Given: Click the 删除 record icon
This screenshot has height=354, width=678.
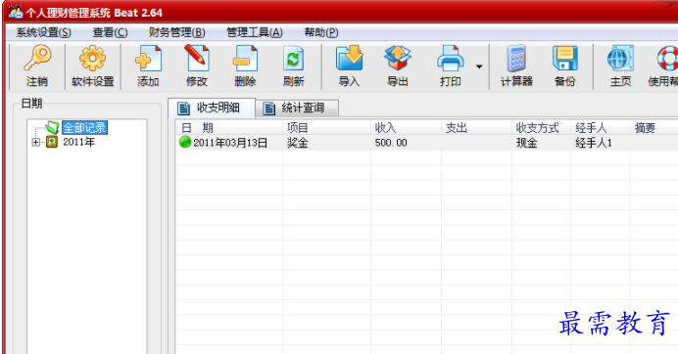Looking at the screenshot, I should click(245, 59).
